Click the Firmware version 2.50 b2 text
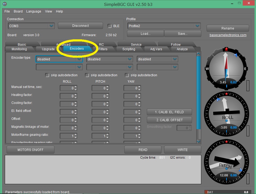This screenshot has width=256, height=194. [111, 35]
